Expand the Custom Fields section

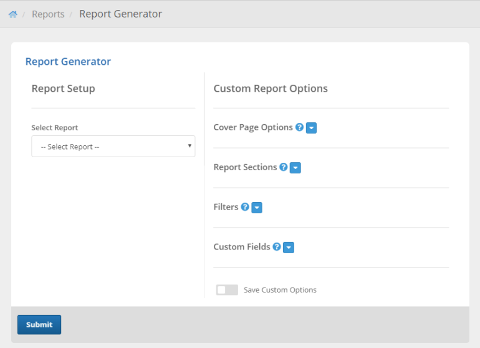[289, 247]
